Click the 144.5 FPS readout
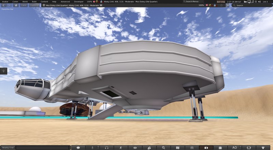 tap(265, 2)
